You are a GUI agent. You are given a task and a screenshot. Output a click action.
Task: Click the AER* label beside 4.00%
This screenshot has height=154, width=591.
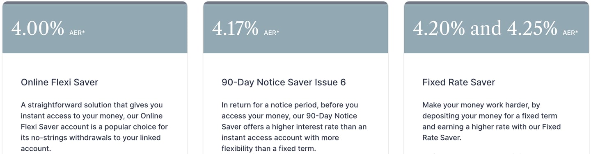(x=77, y=33)
